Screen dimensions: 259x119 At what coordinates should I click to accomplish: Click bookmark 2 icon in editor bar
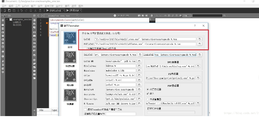coord(143,15)
